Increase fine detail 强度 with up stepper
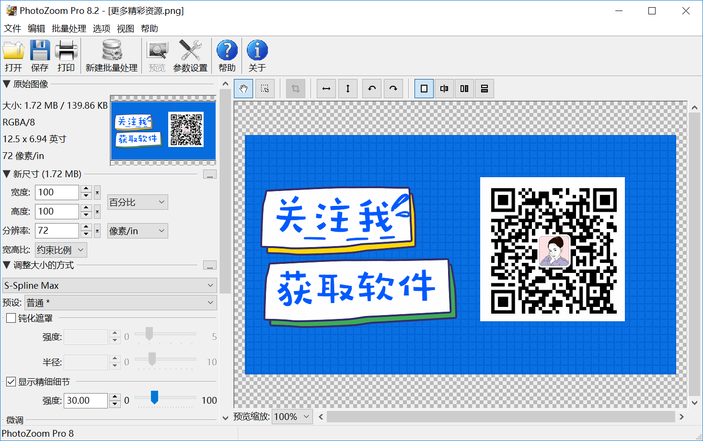The image size is (703, 441). (x=115, y=397)
